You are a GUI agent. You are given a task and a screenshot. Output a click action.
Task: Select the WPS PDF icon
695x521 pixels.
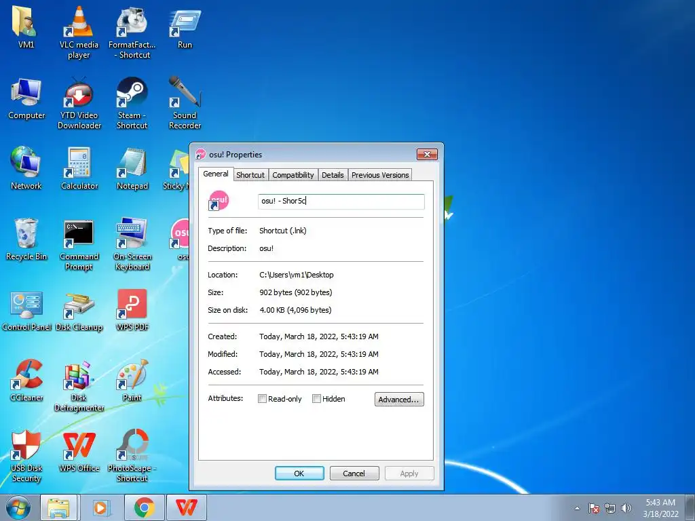coord(132,310)
